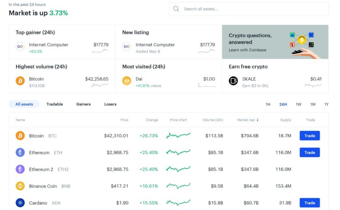This screenshot has width=340, height=210.
Task: Sort by Price column header
Action: click(x=124, y=120)
